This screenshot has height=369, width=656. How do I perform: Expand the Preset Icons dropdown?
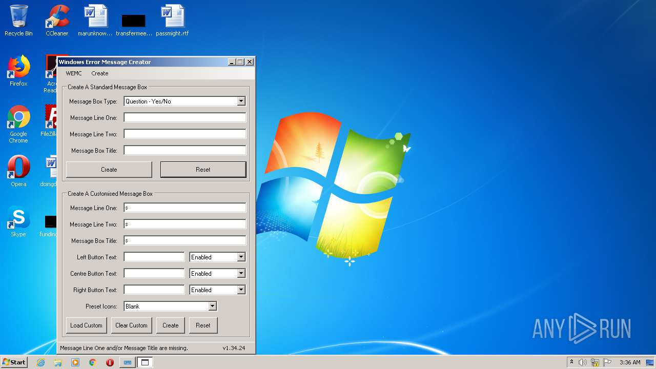(x=212, y=306)
